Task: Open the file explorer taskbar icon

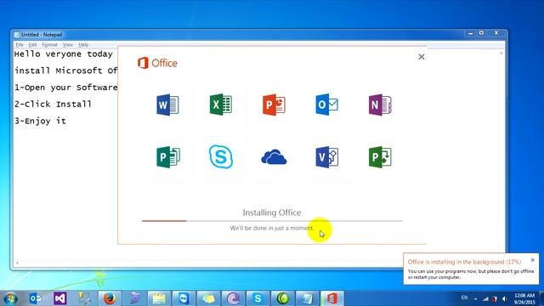Action: 159,298
